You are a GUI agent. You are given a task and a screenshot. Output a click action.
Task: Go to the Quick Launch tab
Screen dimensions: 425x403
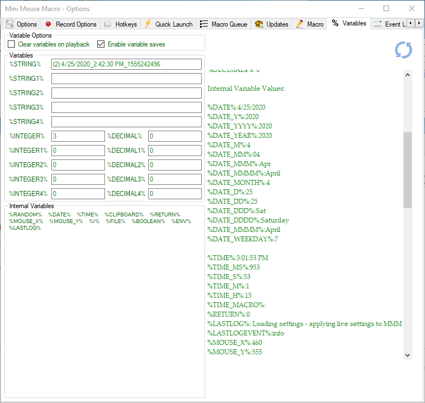point(168,24)
